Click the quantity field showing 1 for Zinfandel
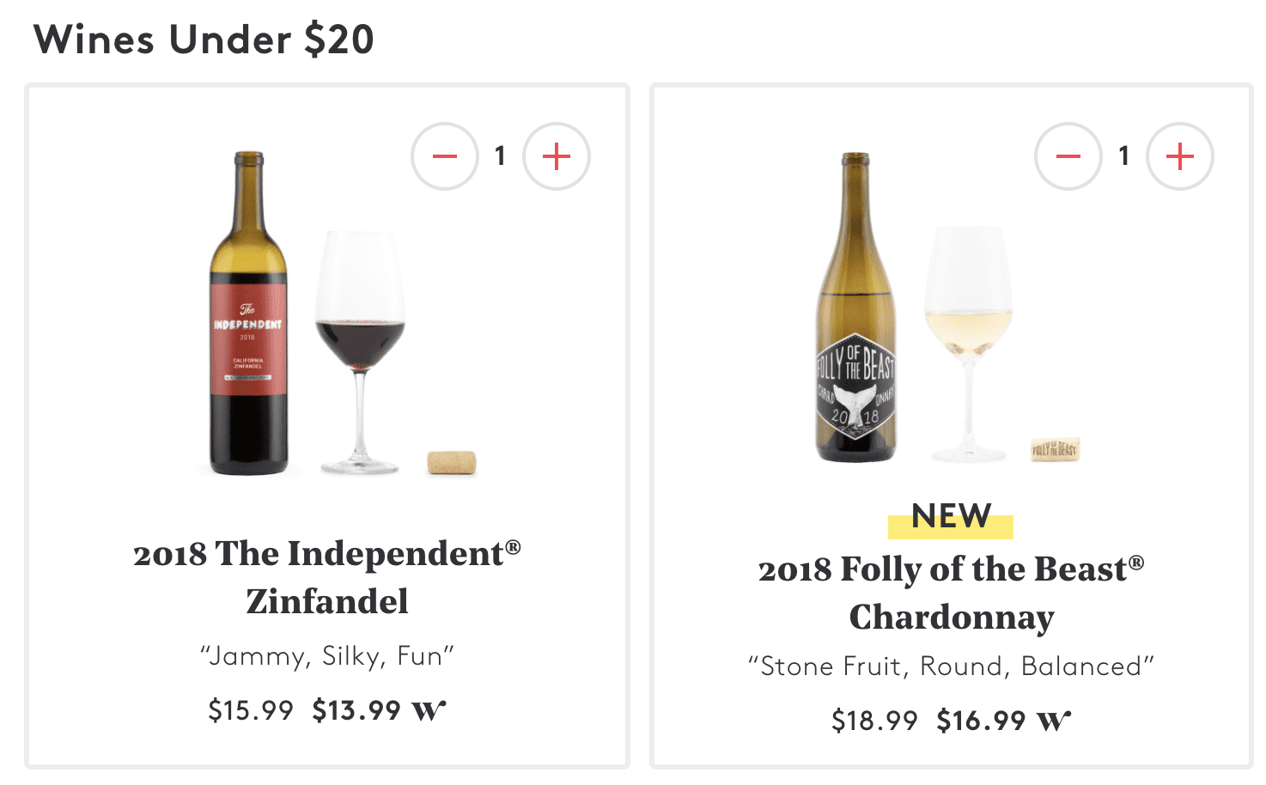Image resolution: width=1266 pixels, height=785 pixels. (x=500, y=155)
